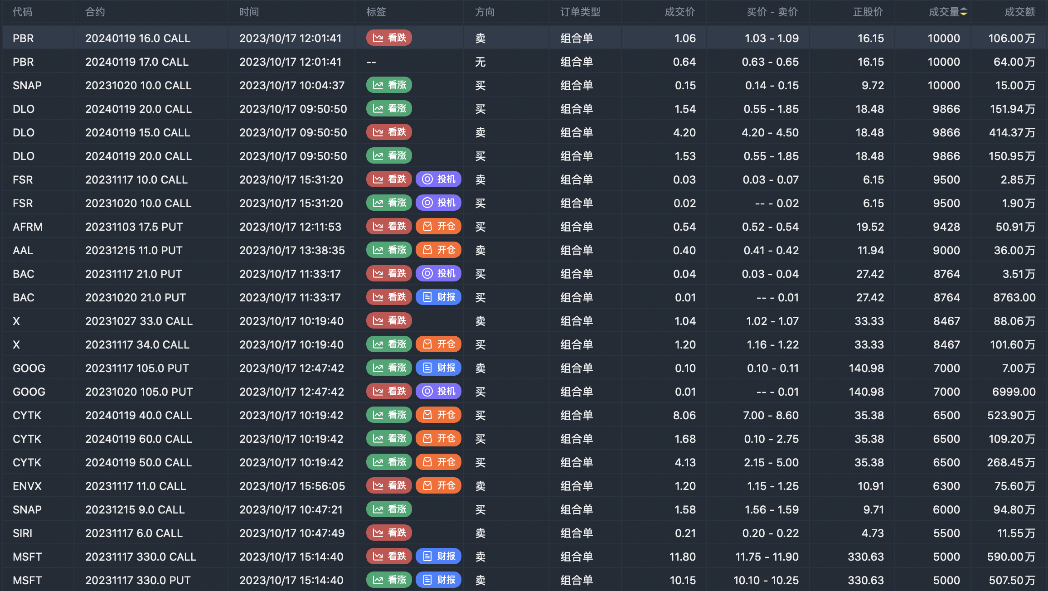Click the 看跌 tag in the DLO 15.0 CALL row
Viewport: 1048px width, 591px height.
tap(389, 132)
